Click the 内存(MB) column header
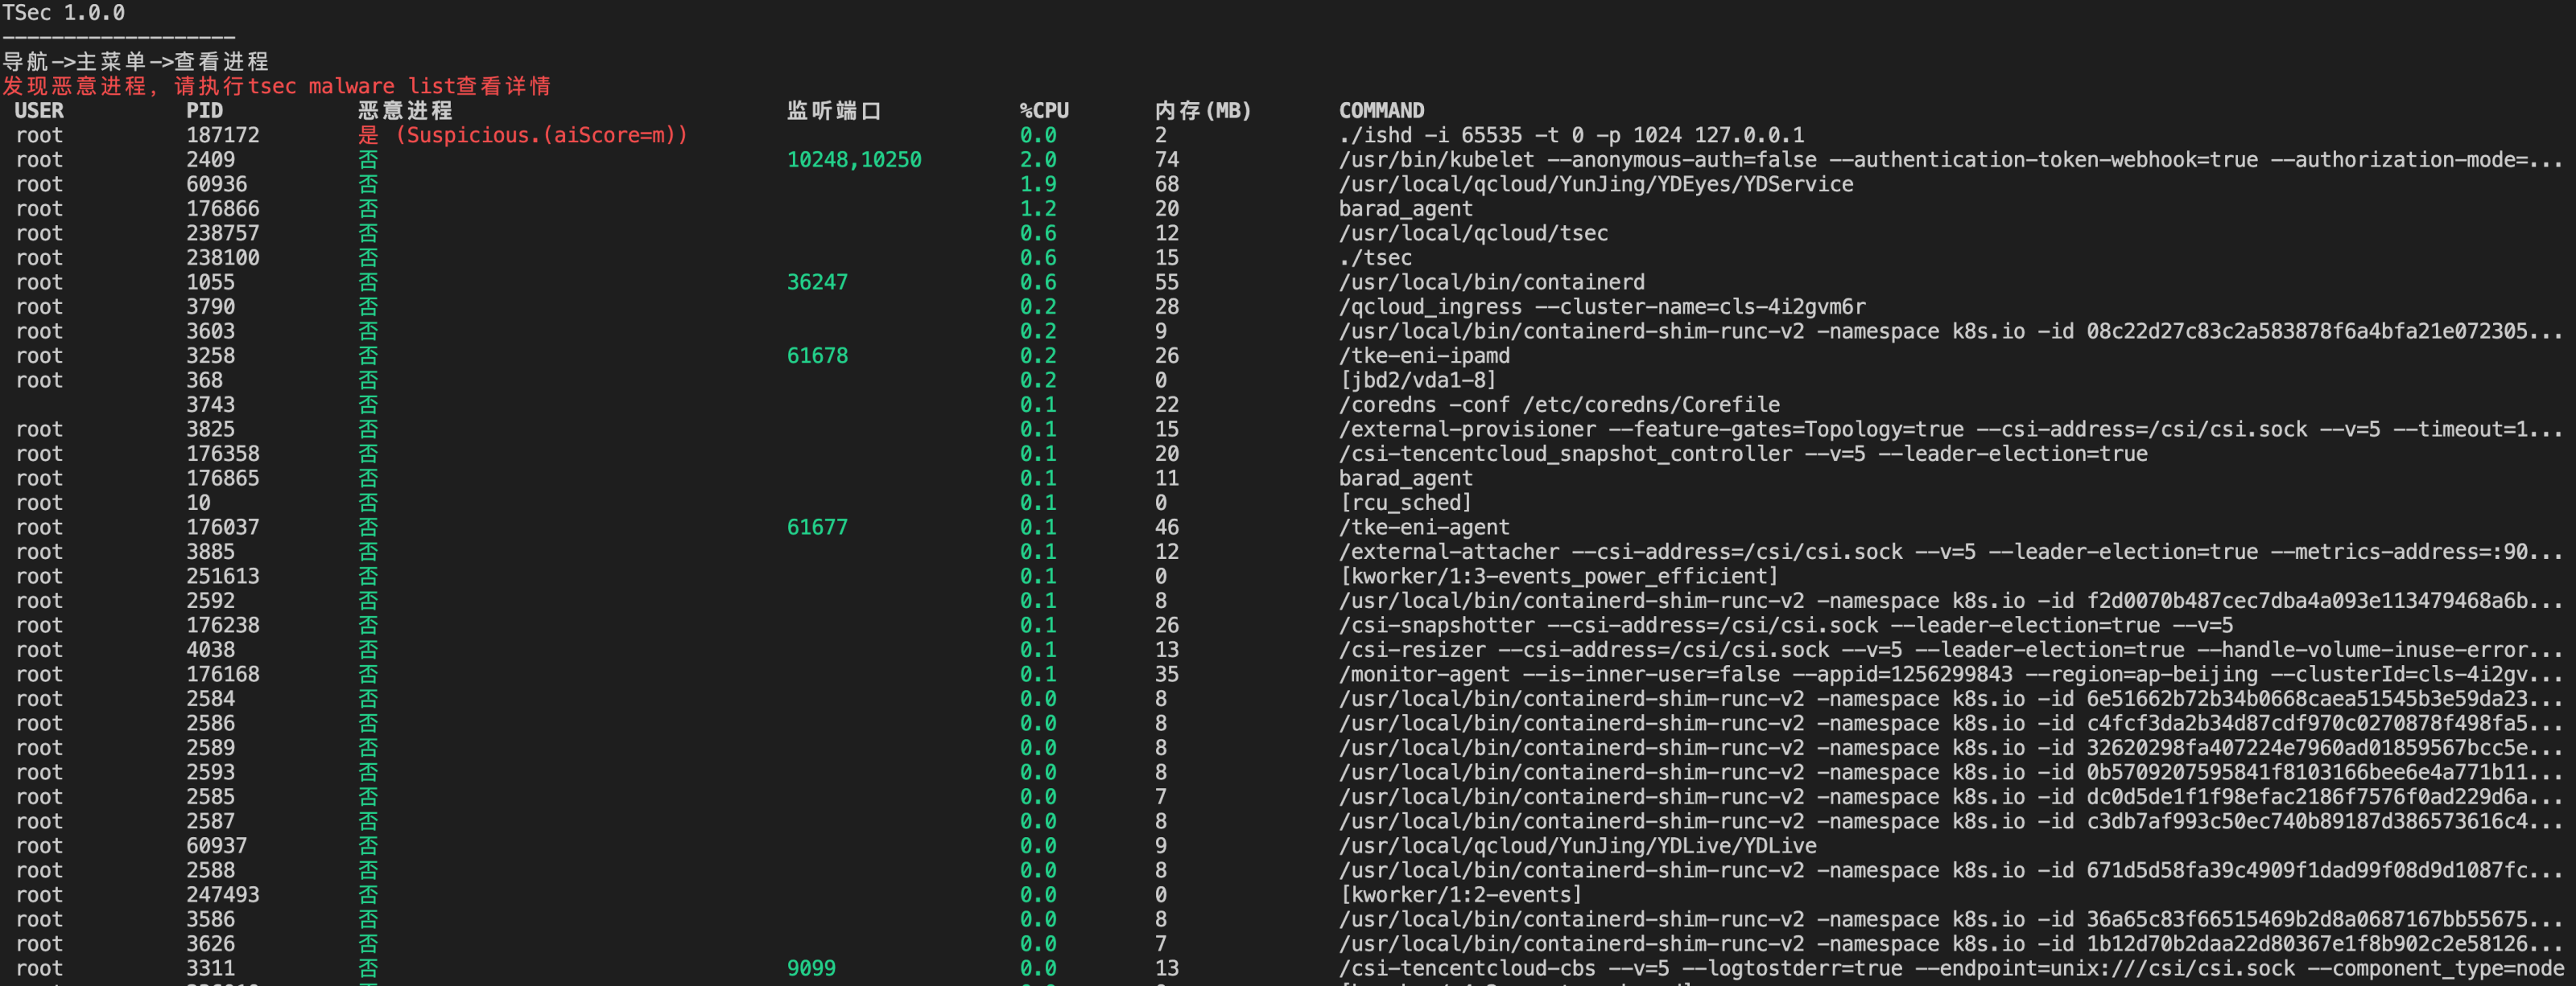 tap(1202, 110)
